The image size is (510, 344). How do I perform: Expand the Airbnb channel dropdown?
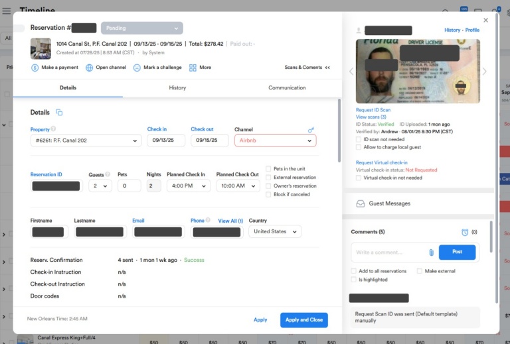[x=275, y=141]
